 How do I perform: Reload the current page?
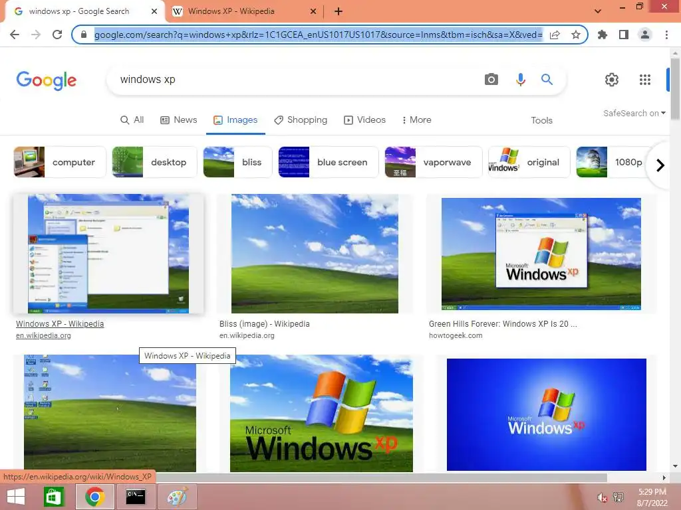click(57, 35)
